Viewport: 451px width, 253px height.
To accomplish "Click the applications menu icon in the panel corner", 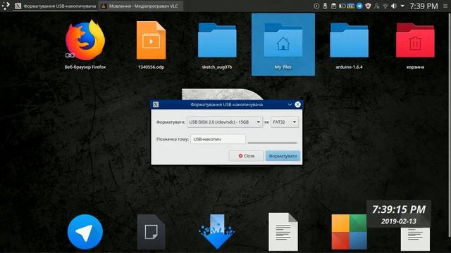I will point(6,6).
